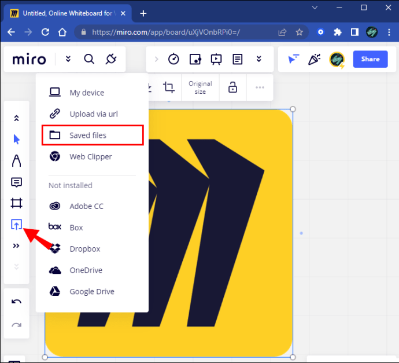
Task: Select OneDrive integration
Action: (92, 270)
